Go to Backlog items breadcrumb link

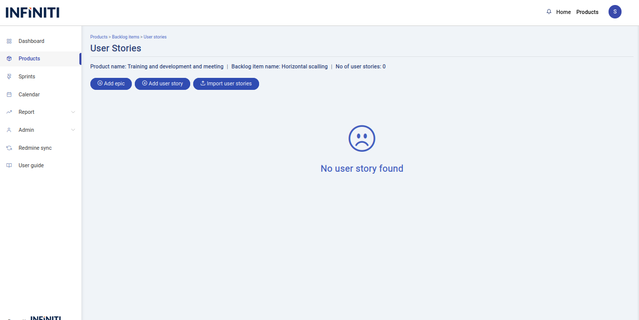point(125,37)
